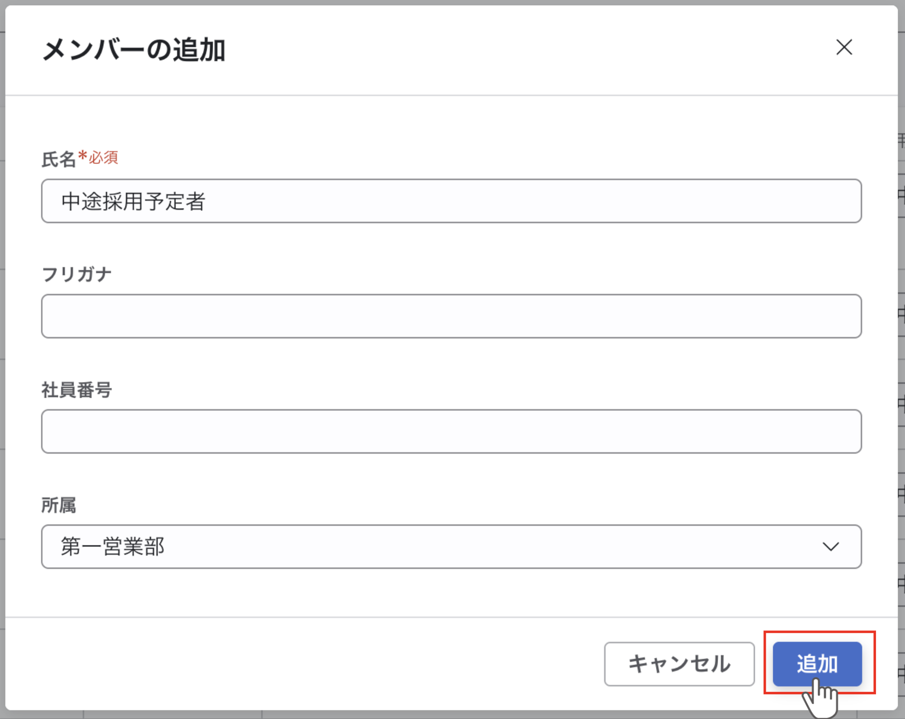Open the 第一営業部 department combo box
905x719 pixels.
(x=450, y=546)
